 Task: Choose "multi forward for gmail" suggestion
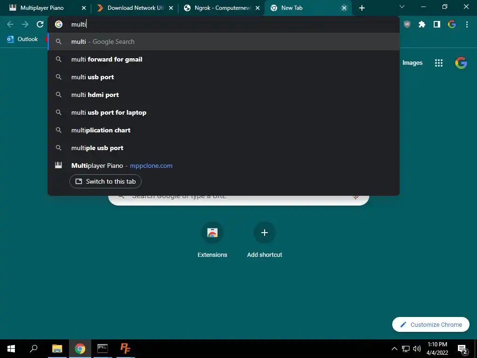pos(224,59)
